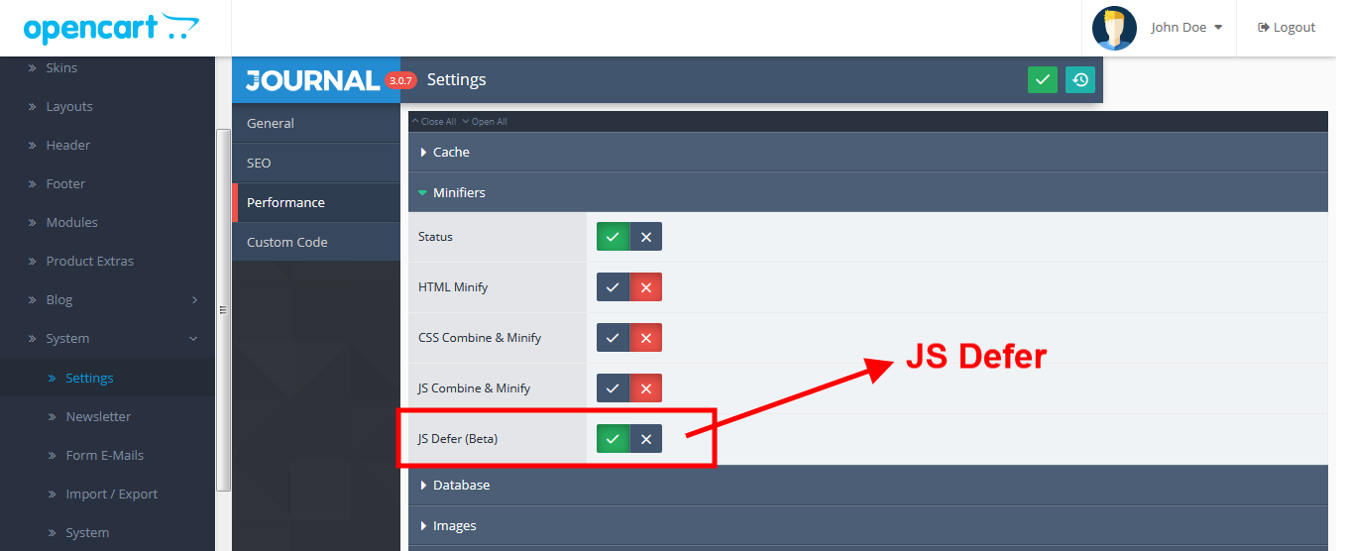Click Close All sections link
Image resolution: width=1349 pixels, height=551 pixels.
[434, 122]
